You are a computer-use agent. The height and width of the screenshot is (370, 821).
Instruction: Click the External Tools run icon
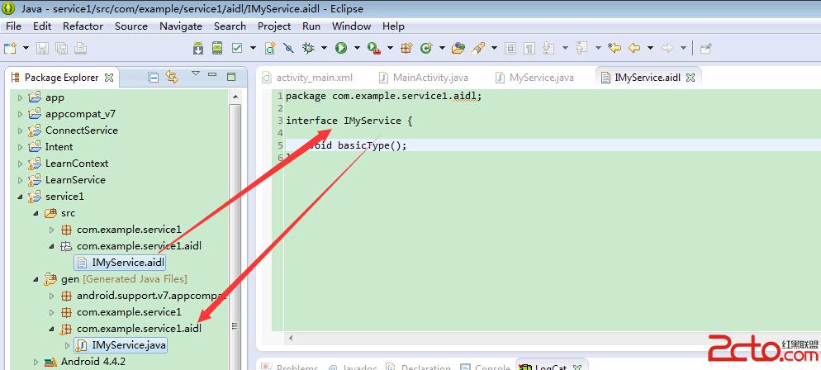pyautogui.click(x=374, y=48)
